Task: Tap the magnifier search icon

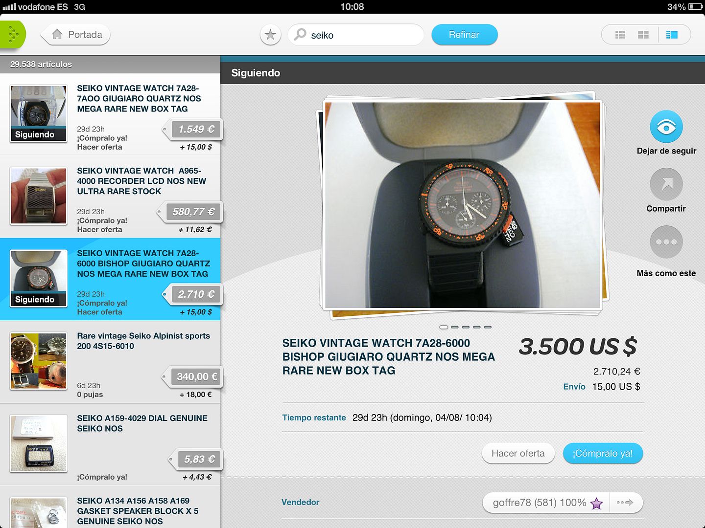Action: point(301,34)
